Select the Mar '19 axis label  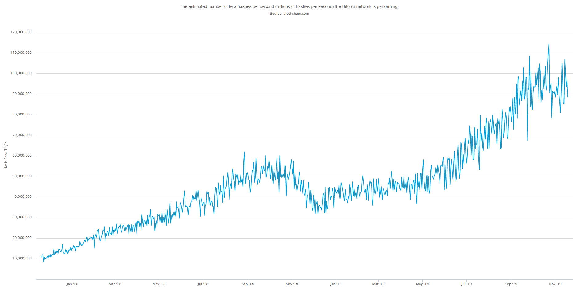[x=379, y=284]
